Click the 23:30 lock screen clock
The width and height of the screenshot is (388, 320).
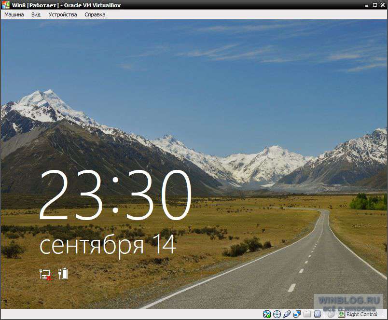(x=115, y=195)
